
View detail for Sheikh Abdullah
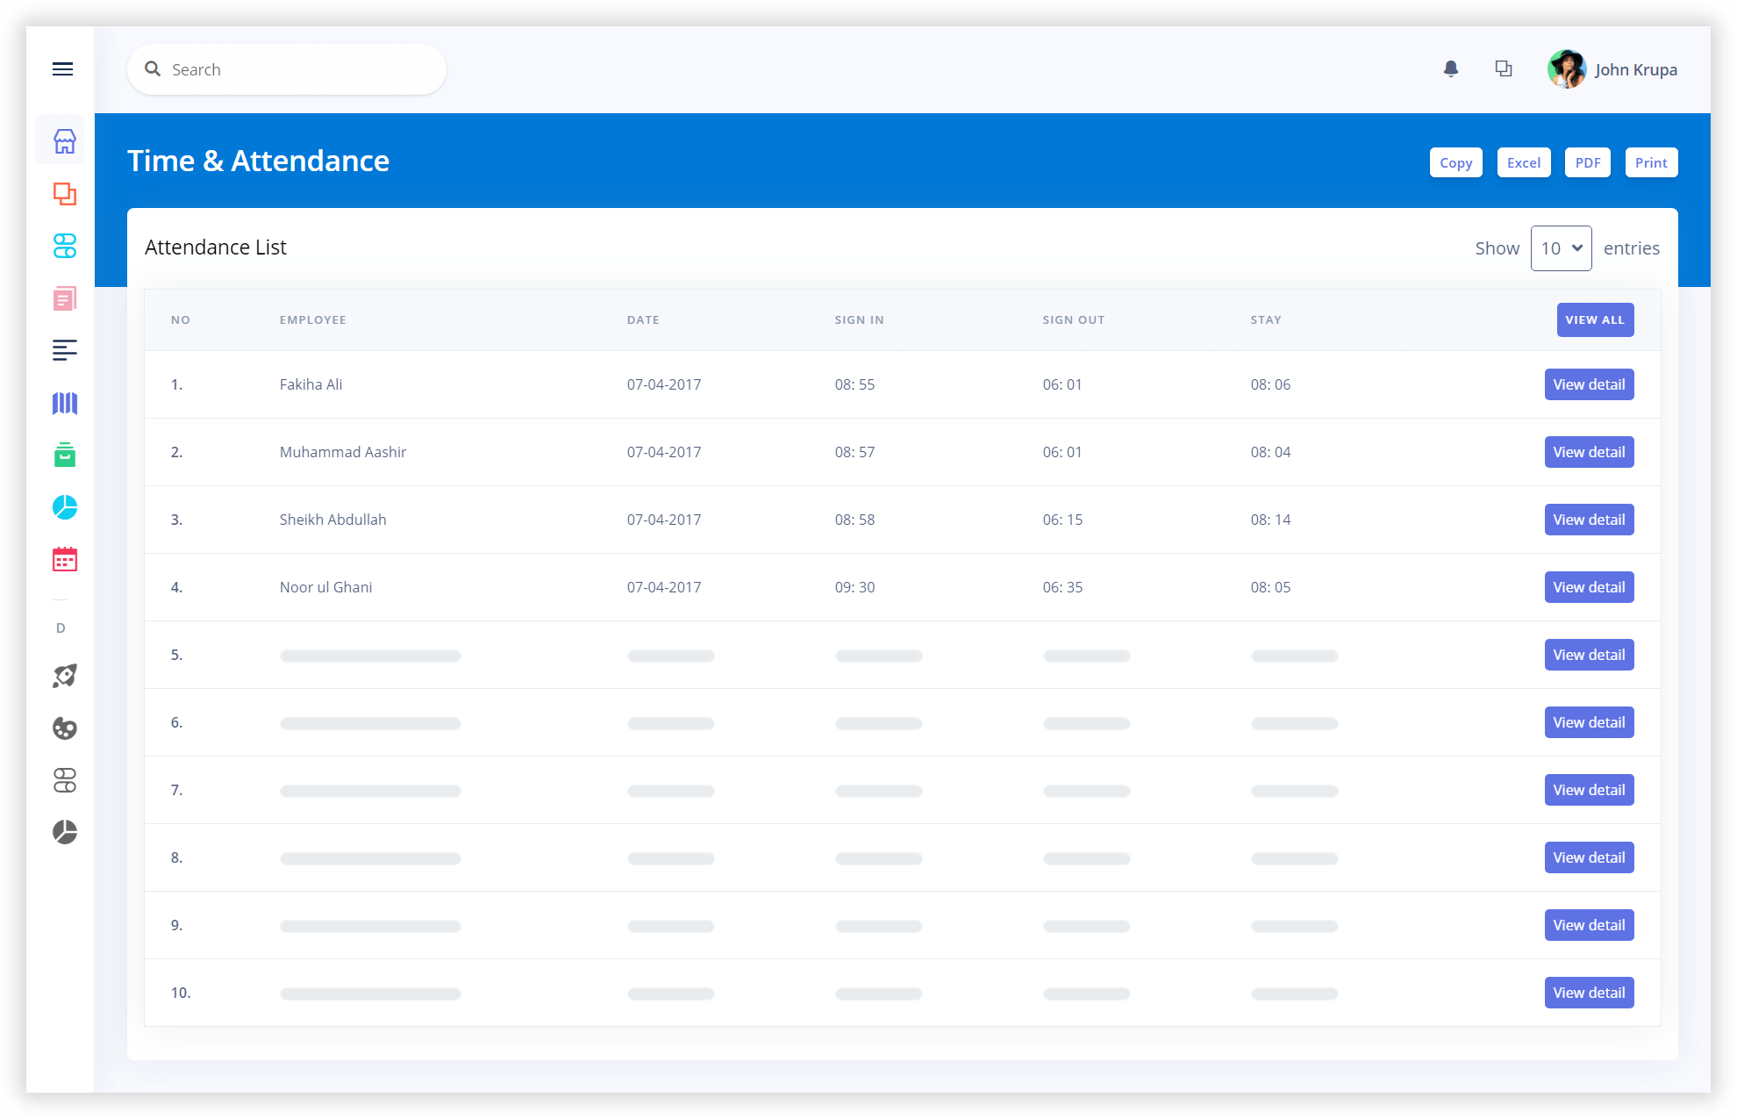coord(1589,520)
